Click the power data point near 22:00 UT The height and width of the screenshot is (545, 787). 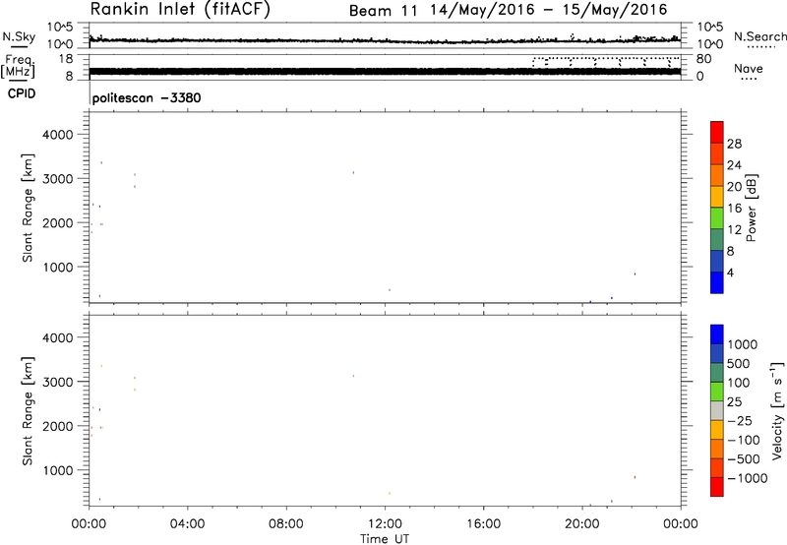(x=635, y=274)
